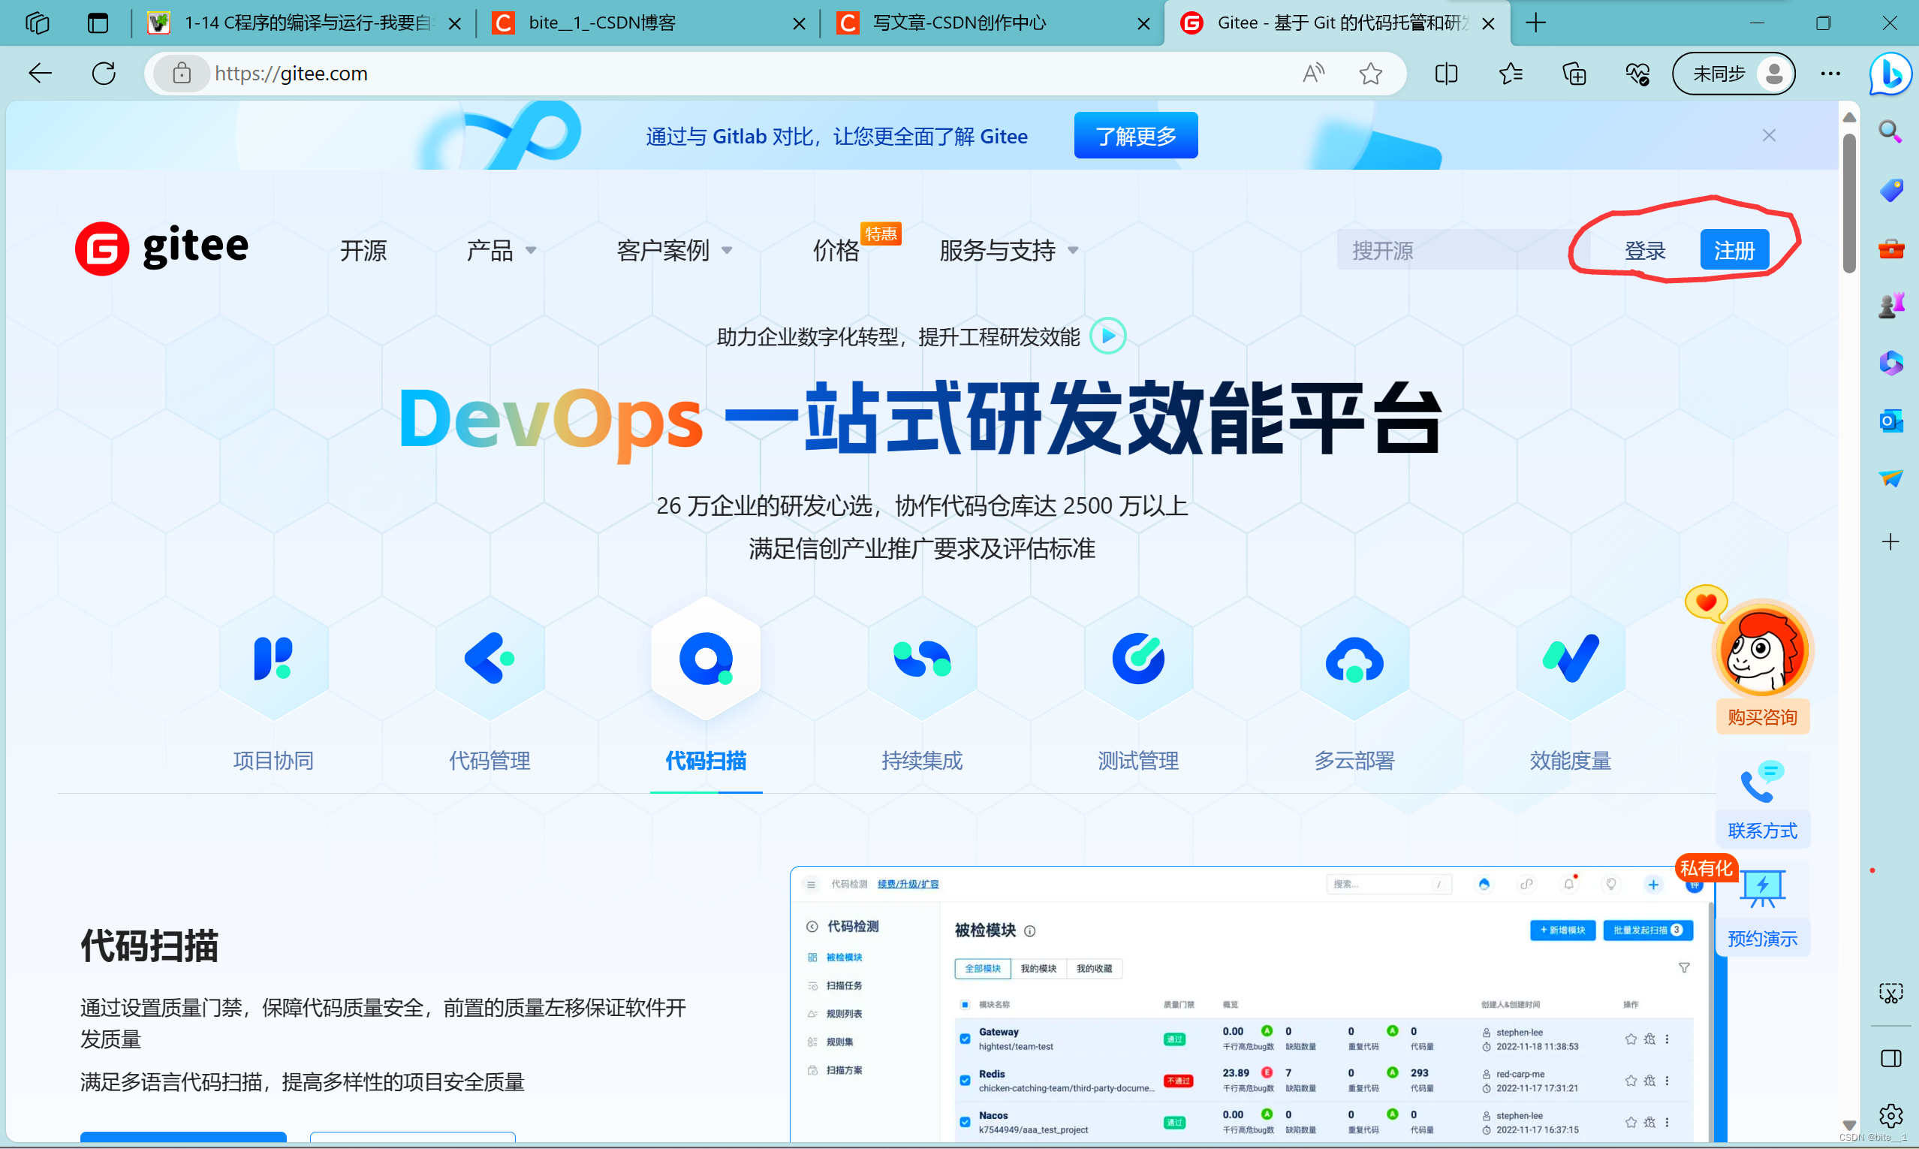Toggle the Gateway module checkbox
This screenshot has height=1149, width=1919.
pyautogui.click(x=965, y=1039)
